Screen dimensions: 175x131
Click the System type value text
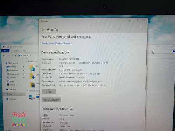tap(81, 81)
